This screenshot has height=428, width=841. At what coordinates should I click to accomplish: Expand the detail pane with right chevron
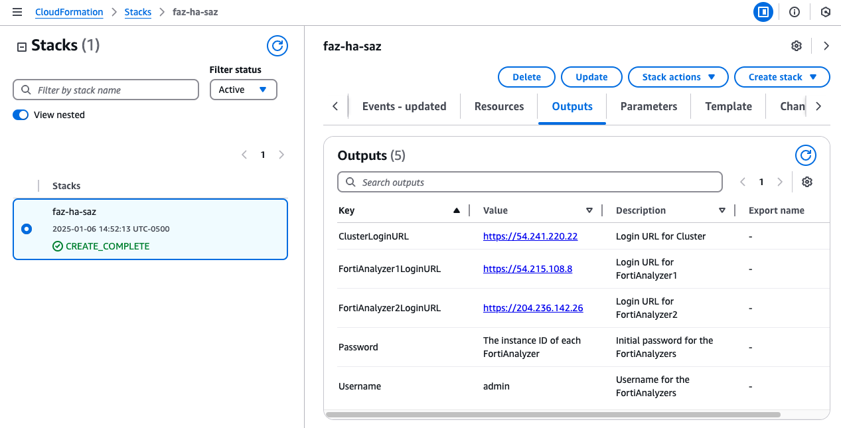click(x=826, y=46)
